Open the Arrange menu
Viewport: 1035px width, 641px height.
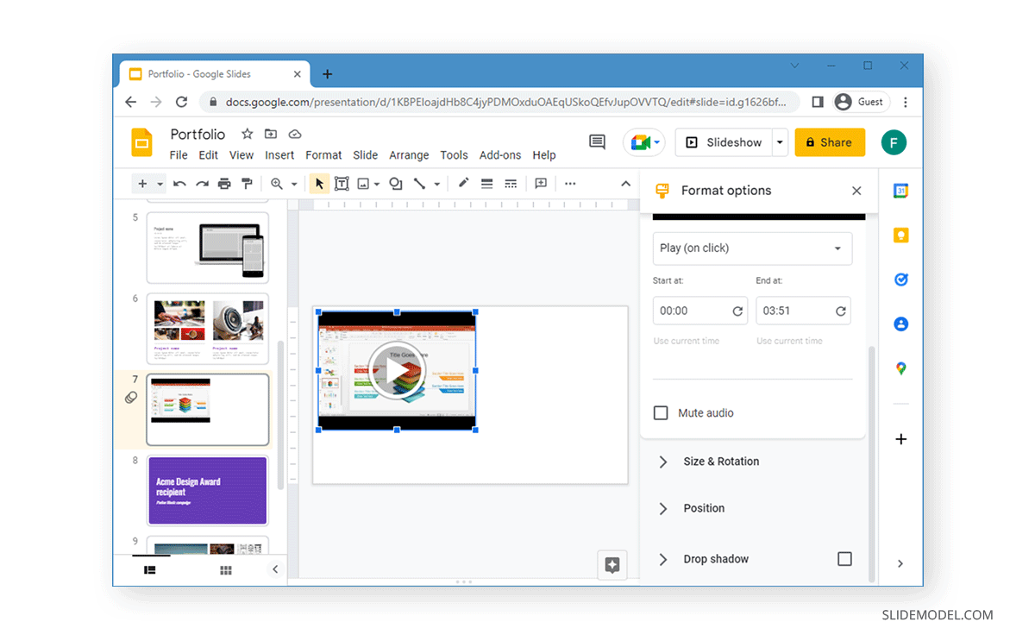point(409,155)
